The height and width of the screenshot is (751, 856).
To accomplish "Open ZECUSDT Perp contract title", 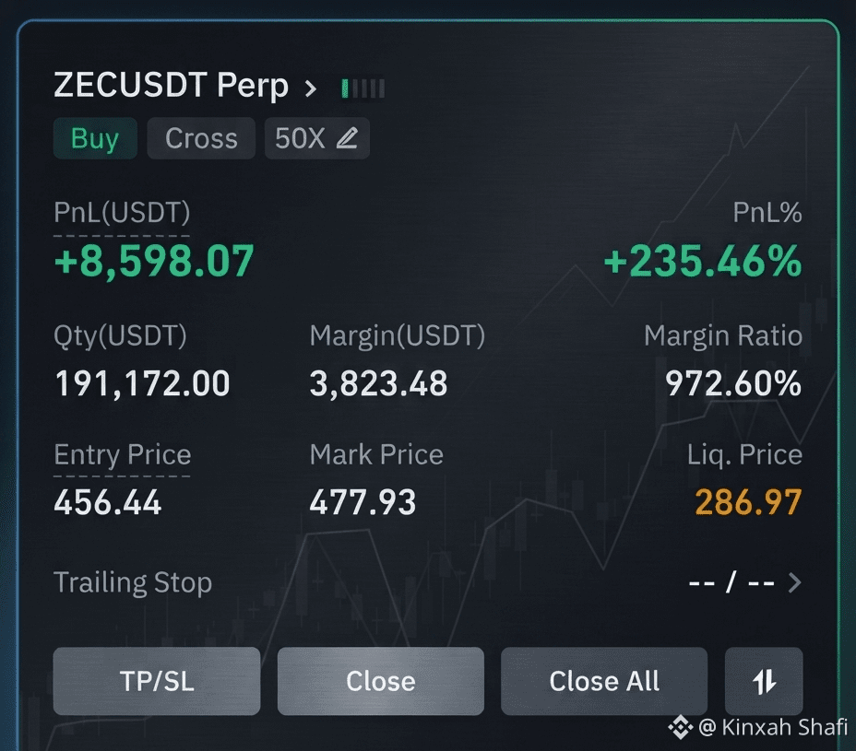I will (171, 86).
